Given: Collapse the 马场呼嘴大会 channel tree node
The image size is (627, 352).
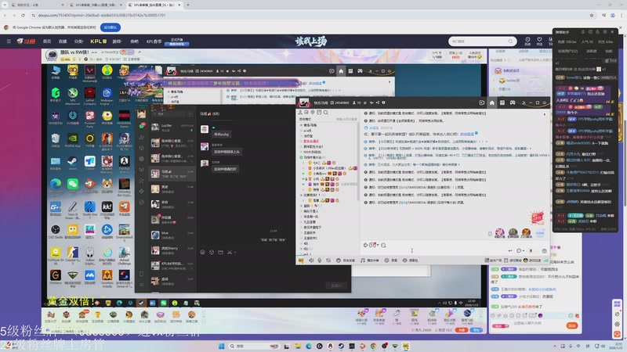Looking at the screenshot, I should [301, 158].
